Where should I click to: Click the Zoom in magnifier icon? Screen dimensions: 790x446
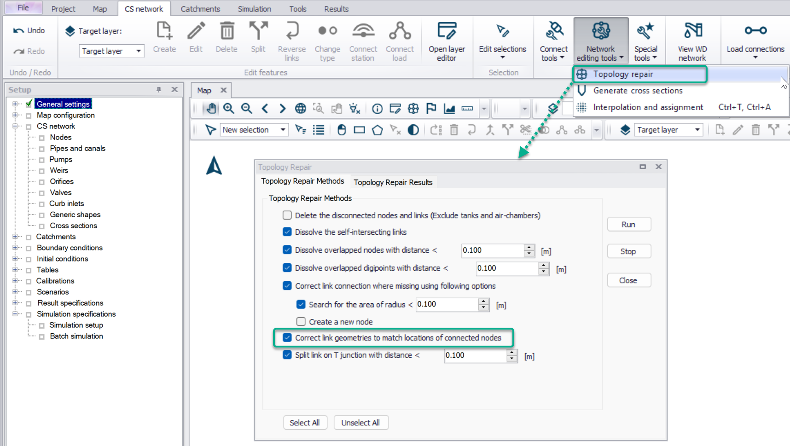(x=229, y=109)
